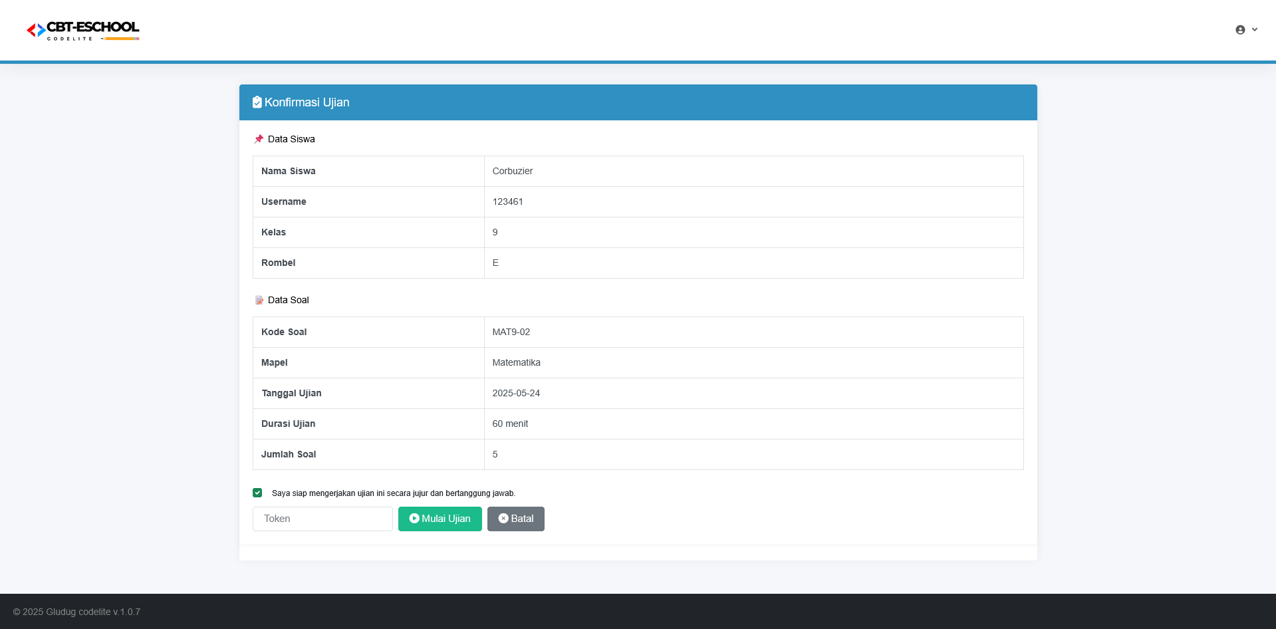This screenshot has width=1276, height=629.
Task: Click the Konfirmasi Ujian header title
Action: click(x=307, y=102)
